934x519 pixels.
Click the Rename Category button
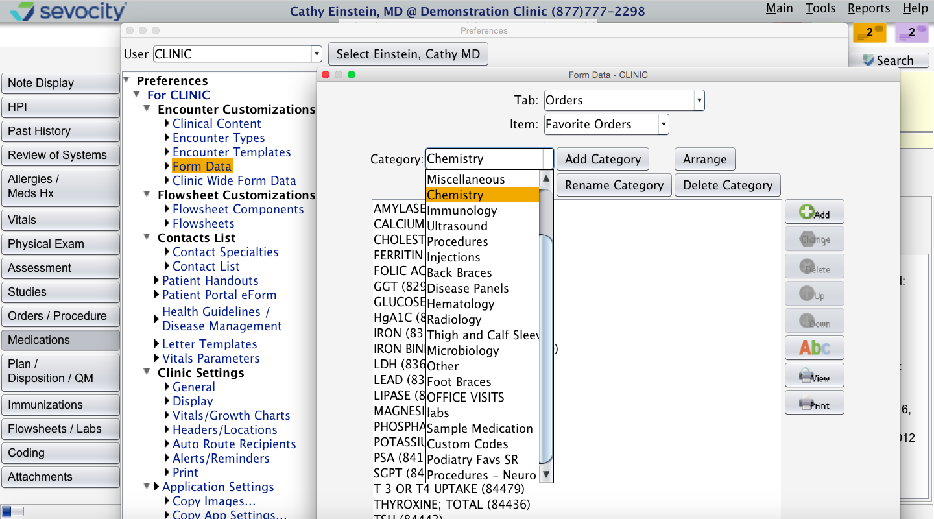[x=614, y=186]
